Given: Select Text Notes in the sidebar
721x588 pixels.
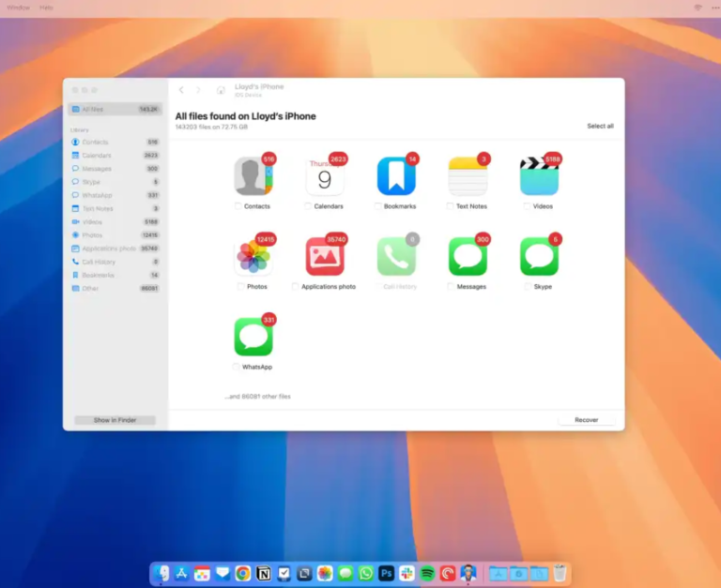Looking at the screenshot, I should tap(115, 208).
